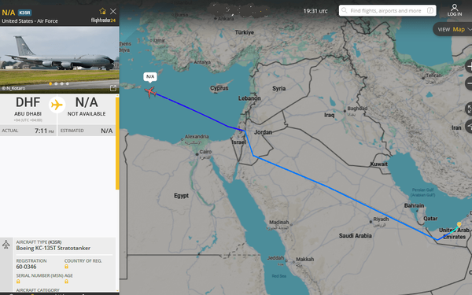Zoom out with the minus map button
The width and height of the screenshot is (472, 295).
click(469, 83)
